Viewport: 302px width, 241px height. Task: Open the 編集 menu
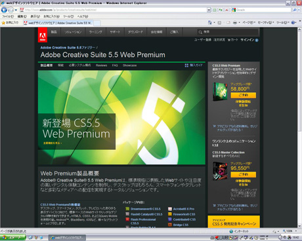click(22, 16)
